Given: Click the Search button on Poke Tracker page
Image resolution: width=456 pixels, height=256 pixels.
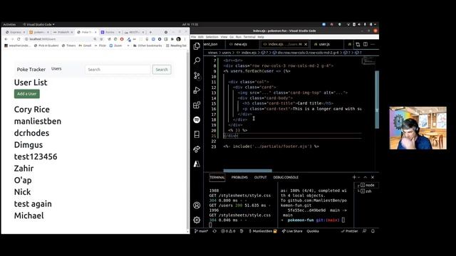Looking at the screenshot, I should click(162, 70).
